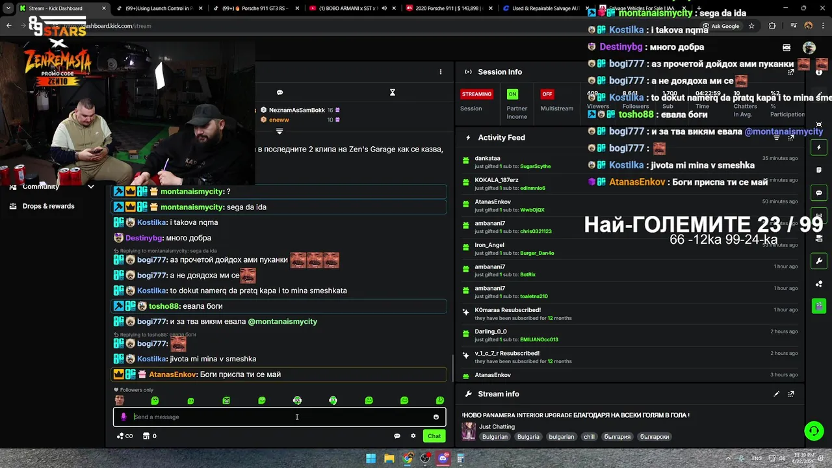Collapse the leaderboard chevron under eneww

279,131
